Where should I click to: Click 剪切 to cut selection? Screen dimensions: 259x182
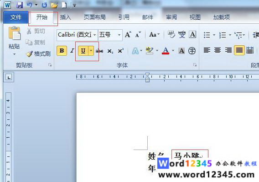click(36, 31)
